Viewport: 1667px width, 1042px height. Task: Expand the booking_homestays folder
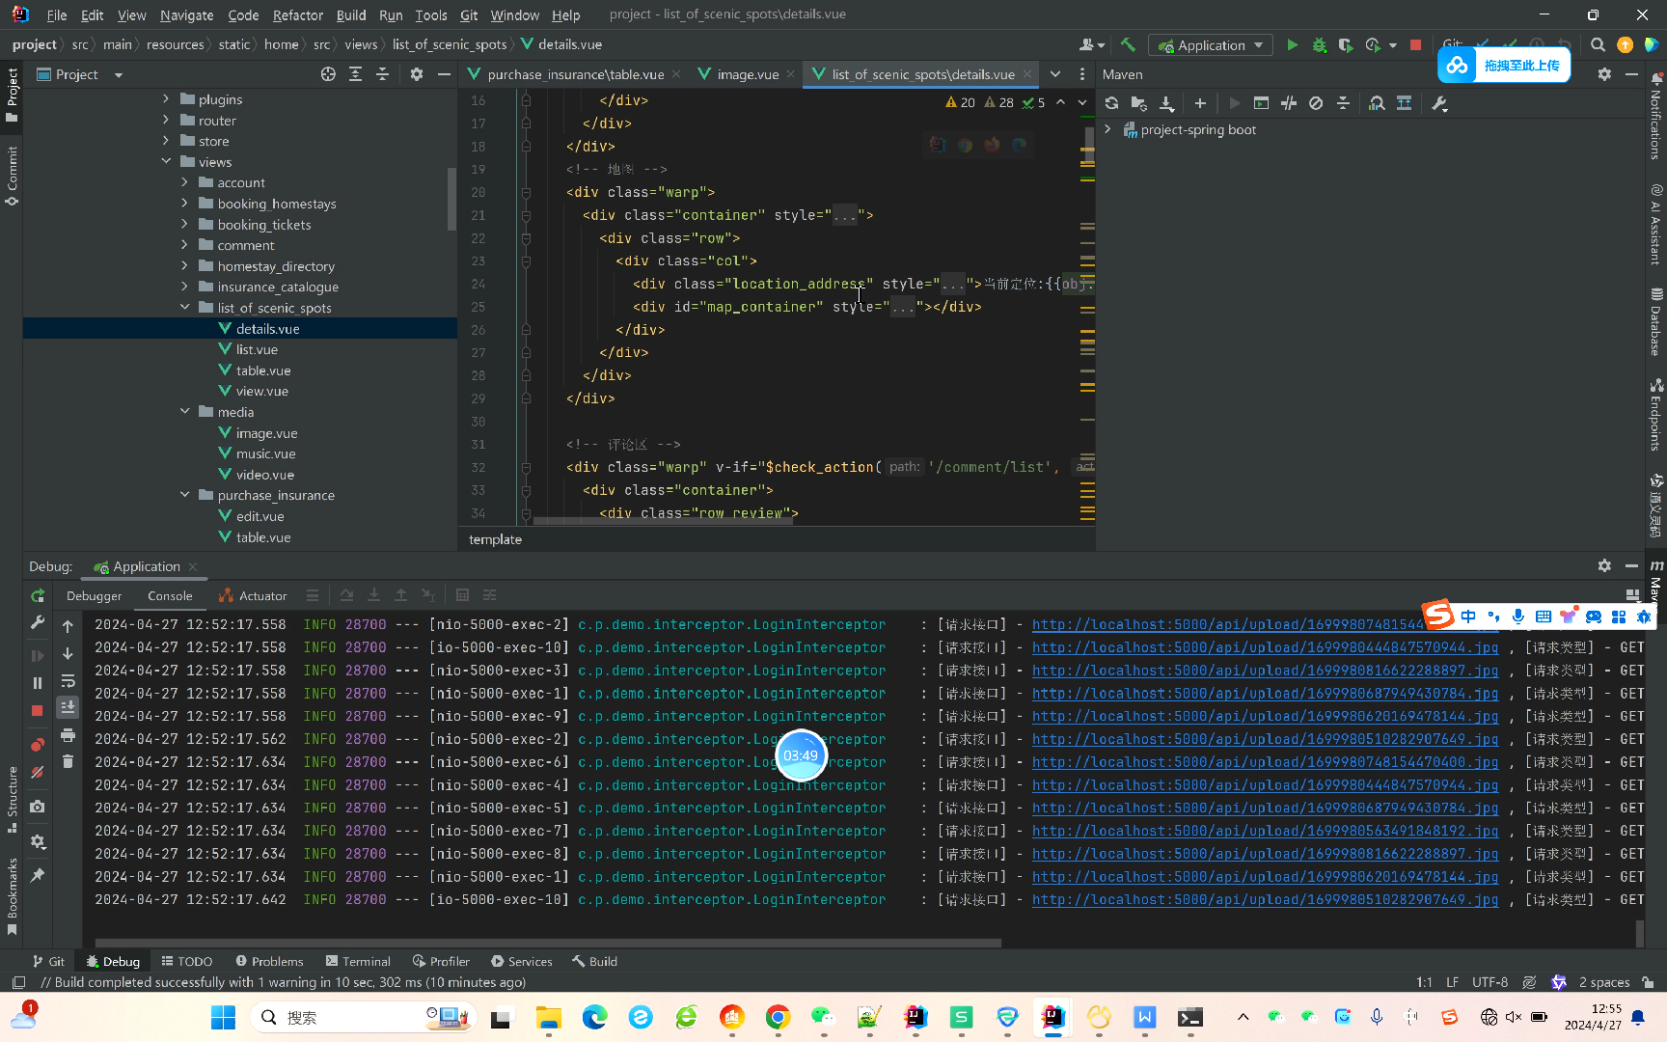coord(184,204)
